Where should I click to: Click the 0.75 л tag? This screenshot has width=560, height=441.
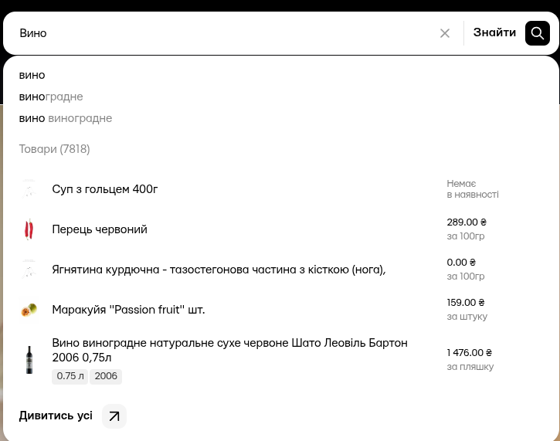point(70,376)
